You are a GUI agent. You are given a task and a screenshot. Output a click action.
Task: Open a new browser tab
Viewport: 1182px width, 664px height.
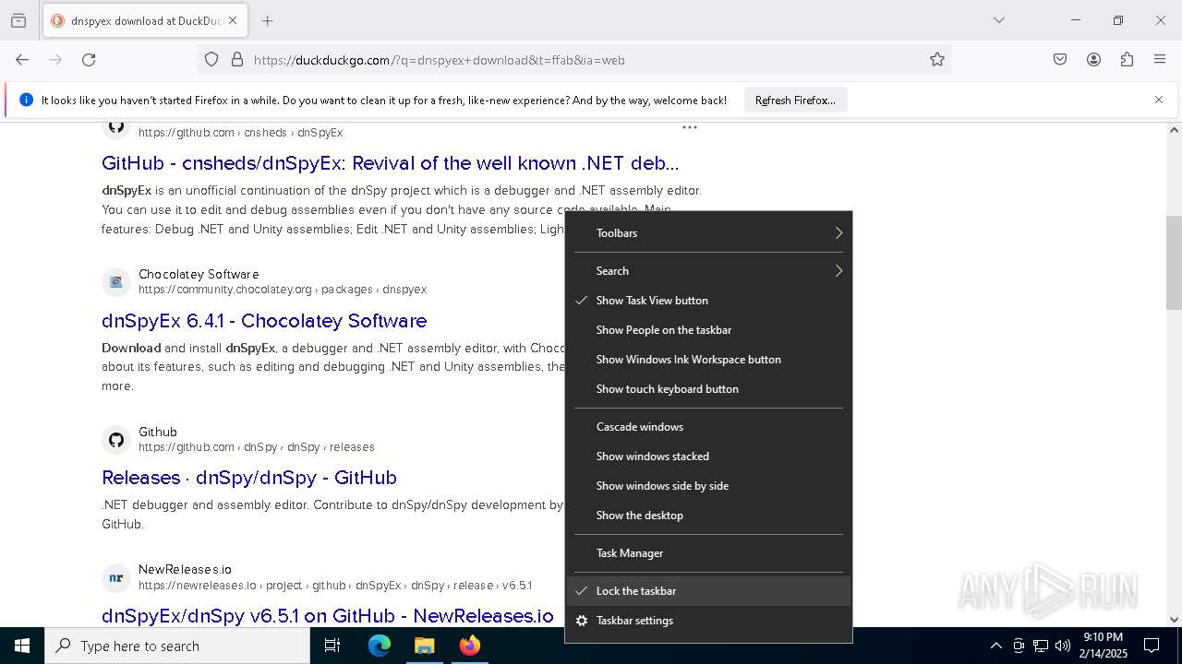267,20
